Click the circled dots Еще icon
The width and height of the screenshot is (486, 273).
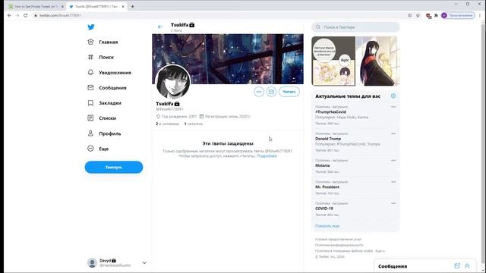point(90,149)
